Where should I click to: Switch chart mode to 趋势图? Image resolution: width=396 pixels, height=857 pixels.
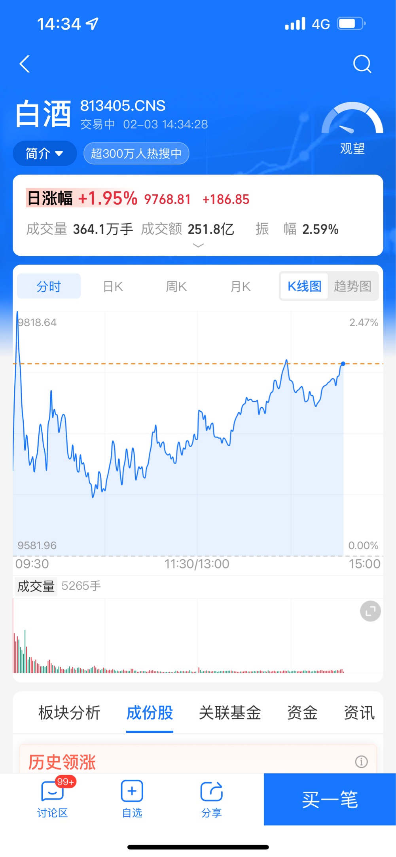[x=352, y=286]
